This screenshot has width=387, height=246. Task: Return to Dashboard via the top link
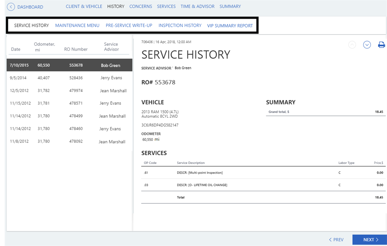(30, 7)
